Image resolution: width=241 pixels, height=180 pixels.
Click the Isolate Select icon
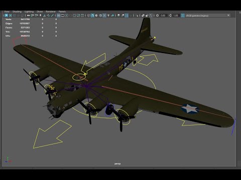(x=137, y=15)
